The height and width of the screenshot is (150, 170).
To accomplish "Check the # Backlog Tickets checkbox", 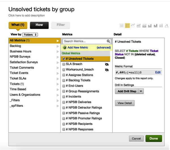I will [64, 81].
